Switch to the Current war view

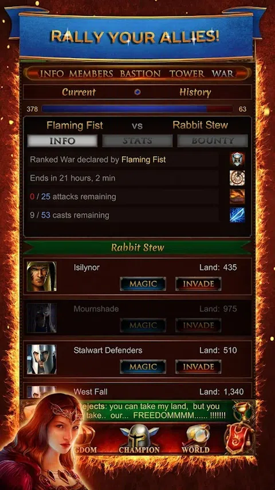tap(79, 92)
